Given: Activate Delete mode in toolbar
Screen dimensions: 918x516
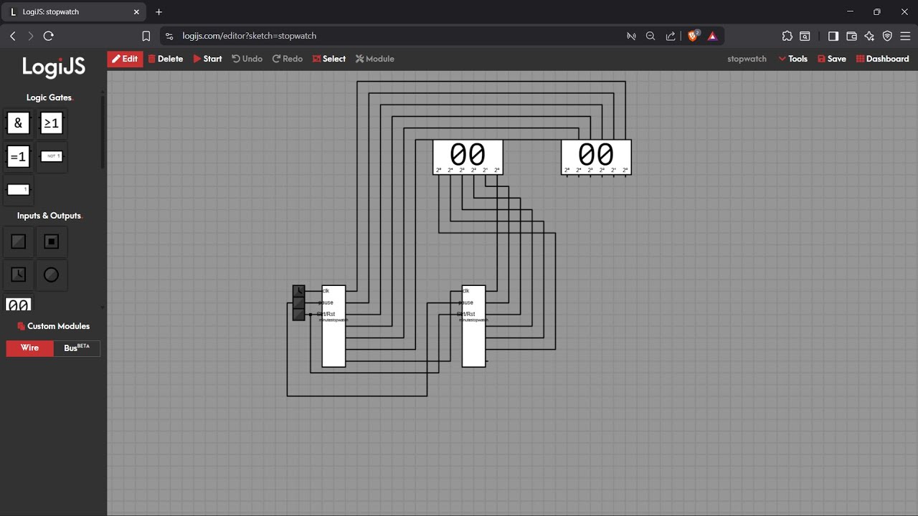Looking at the screenshot, I should click(x=166, y=59).
